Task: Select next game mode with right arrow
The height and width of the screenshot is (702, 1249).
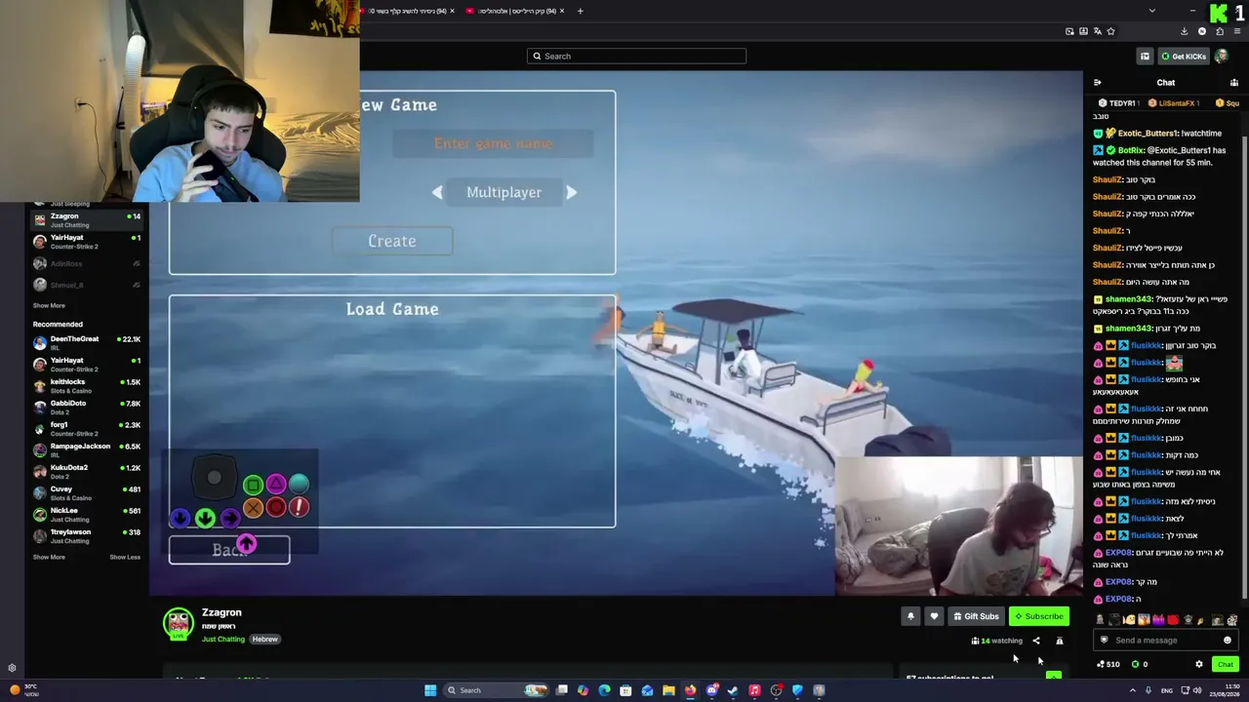Action: pos(572,192)
